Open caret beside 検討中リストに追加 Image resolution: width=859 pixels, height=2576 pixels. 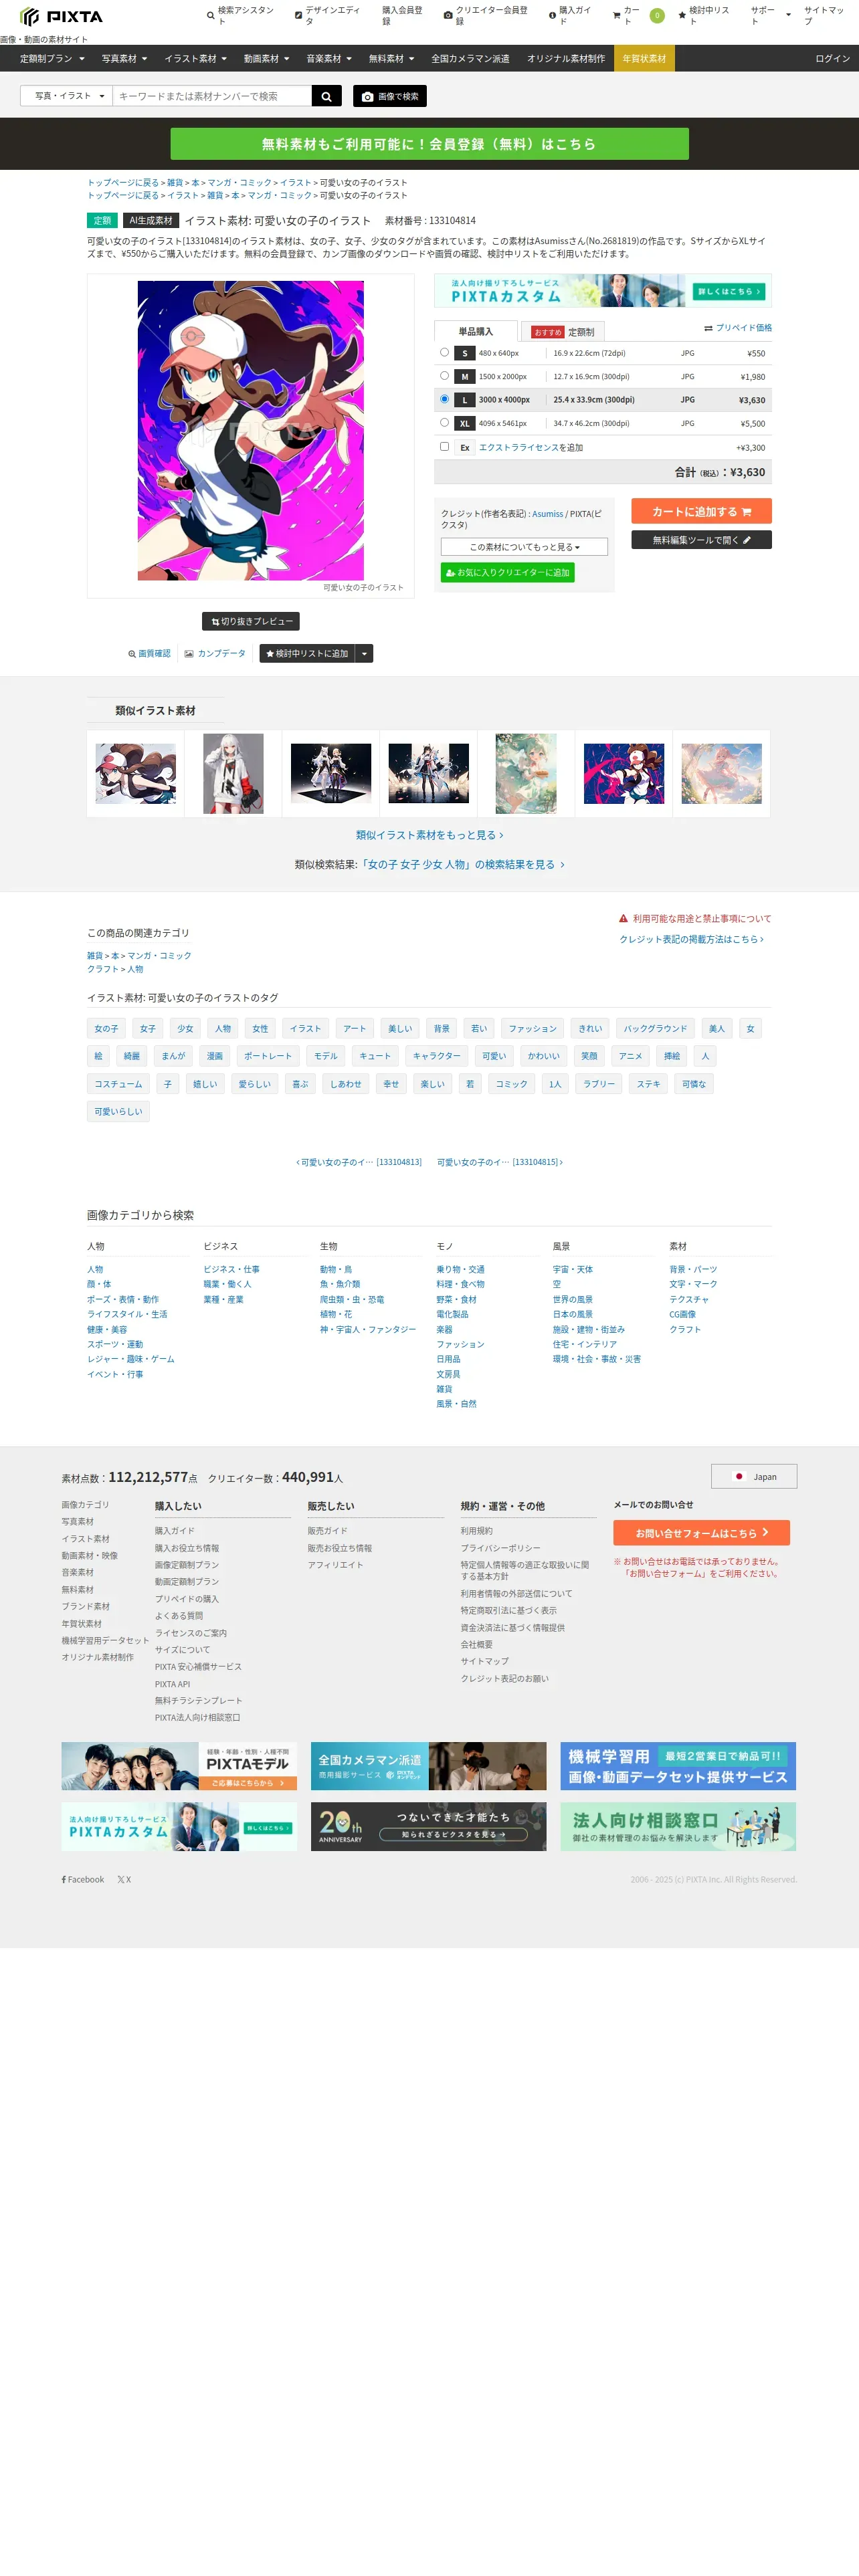click(x=364, y=654)
